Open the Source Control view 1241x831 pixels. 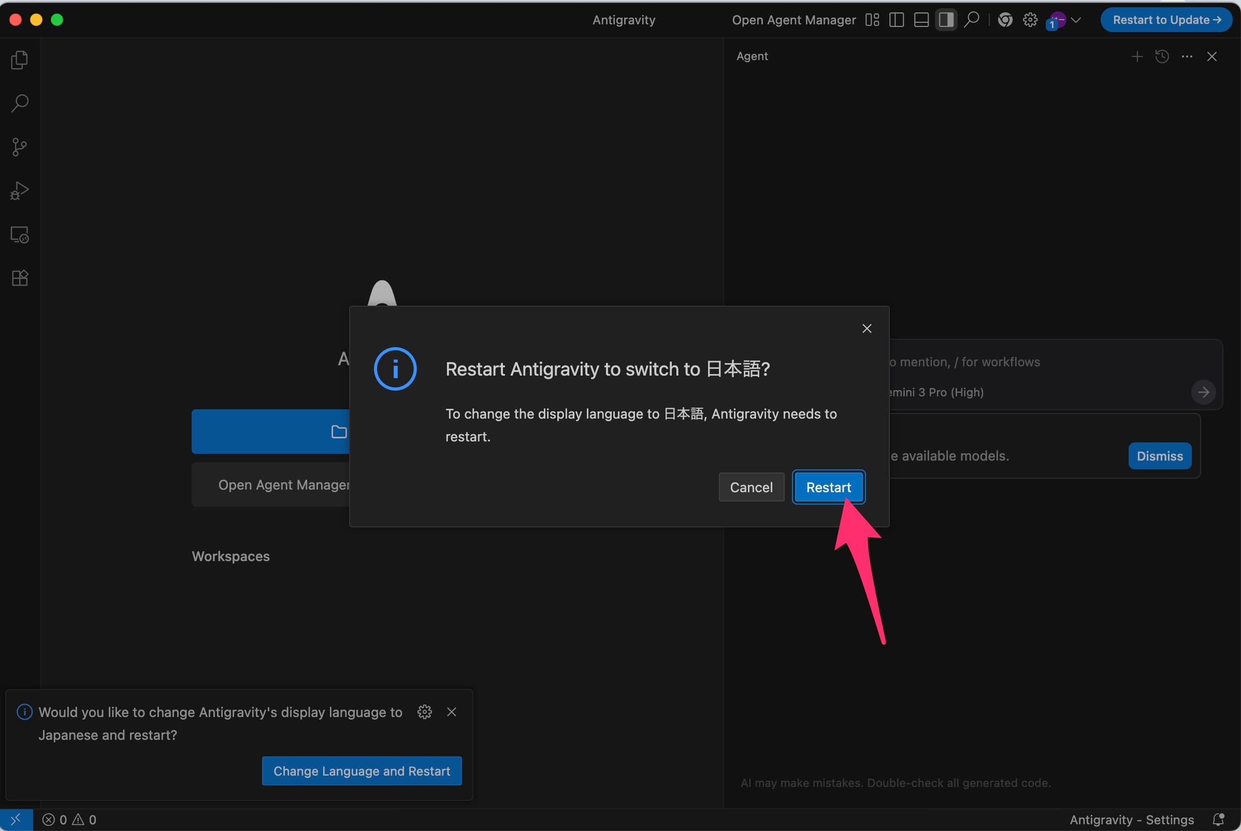[20, 147]
